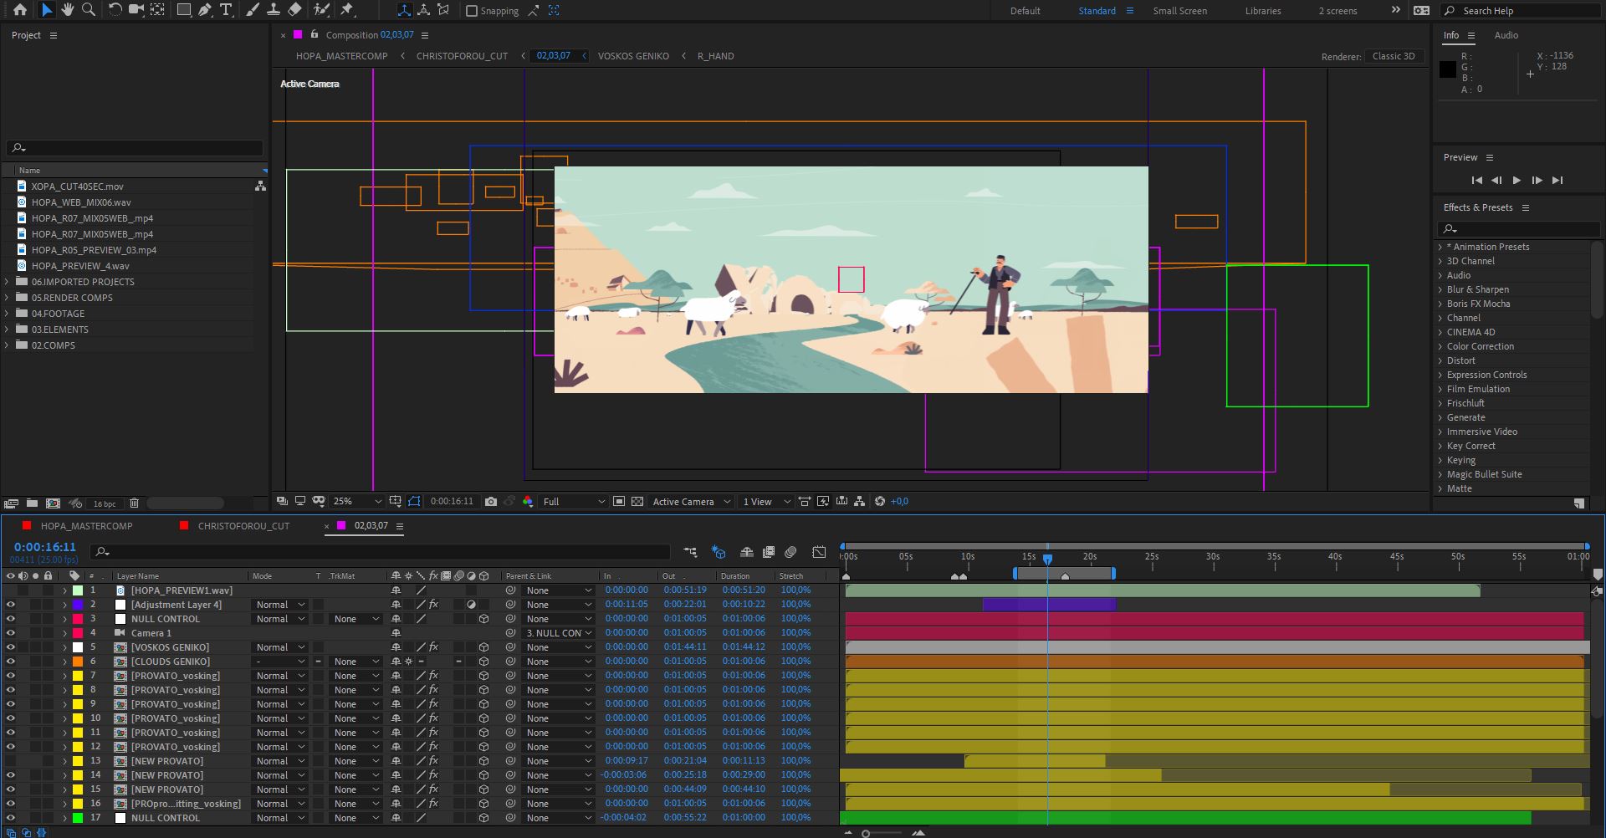Image resolution: width=1606 pixels, height=838 pixels.
Task: Hide the VOSKOS GENIKO layer
Action: click(x=10, y=647)
